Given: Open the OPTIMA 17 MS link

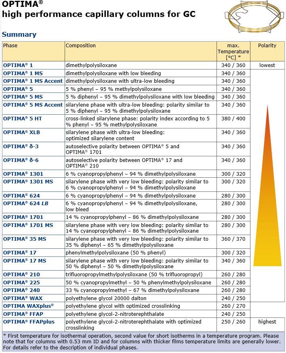Looking at the screenshot, I should 25,261.
